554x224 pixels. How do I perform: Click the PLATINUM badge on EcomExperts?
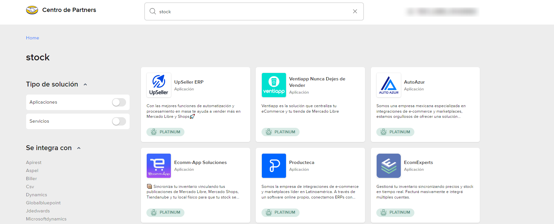coord(395,212)
